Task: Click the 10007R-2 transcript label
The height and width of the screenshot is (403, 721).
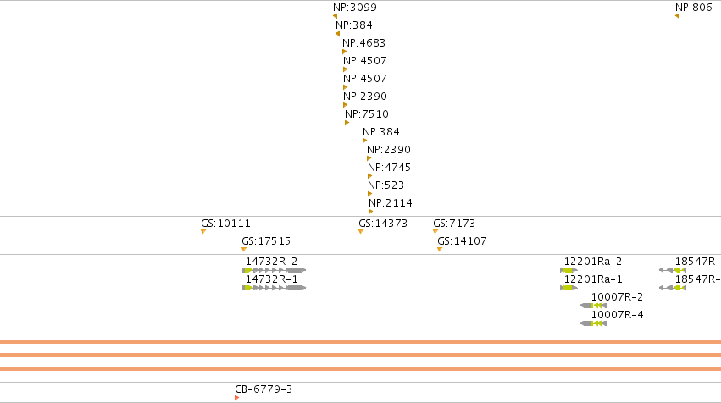Action: (617, 297)
